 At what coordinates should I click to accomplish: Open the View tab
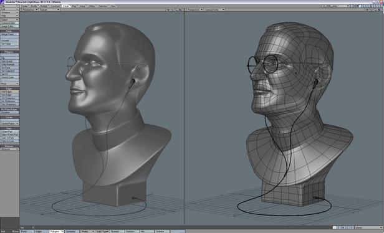(113, 6)
